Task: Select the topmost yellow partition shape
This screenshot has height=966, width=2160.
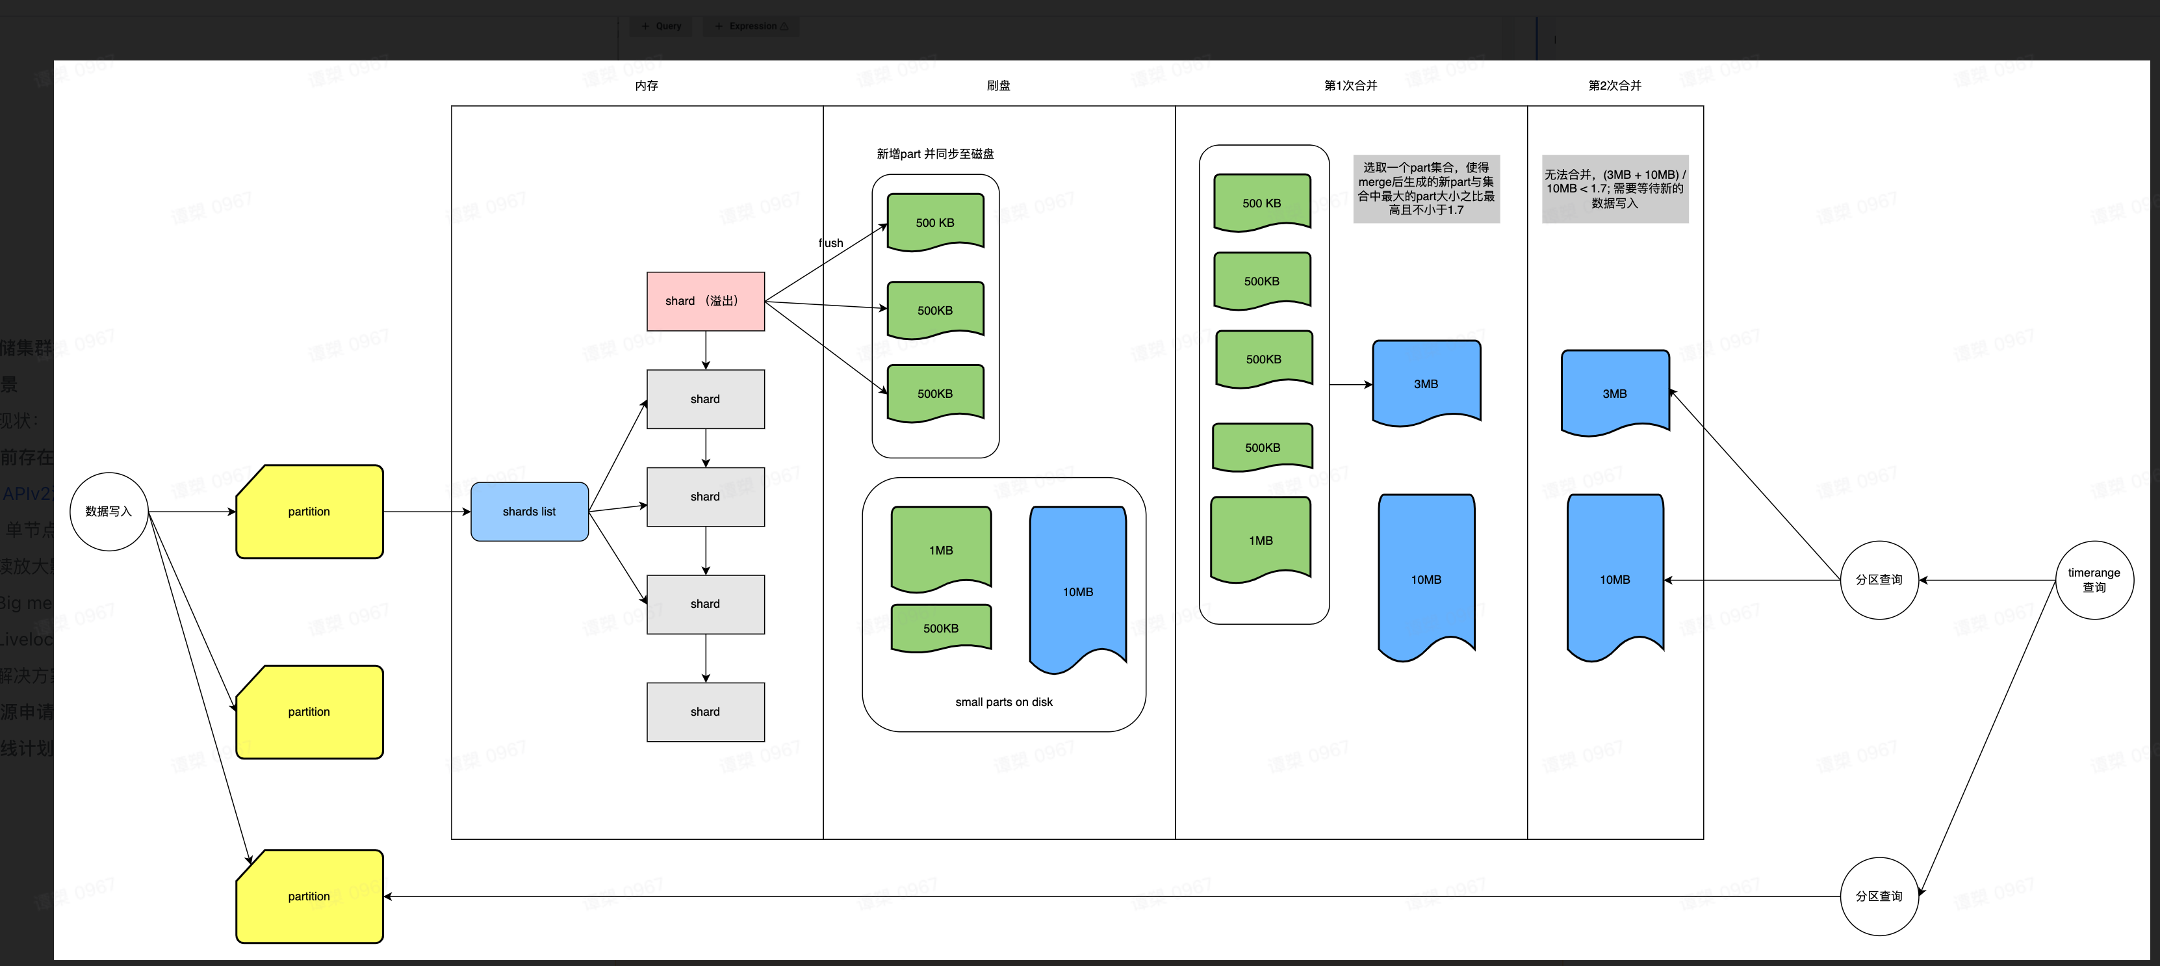Action: point(309,512)
